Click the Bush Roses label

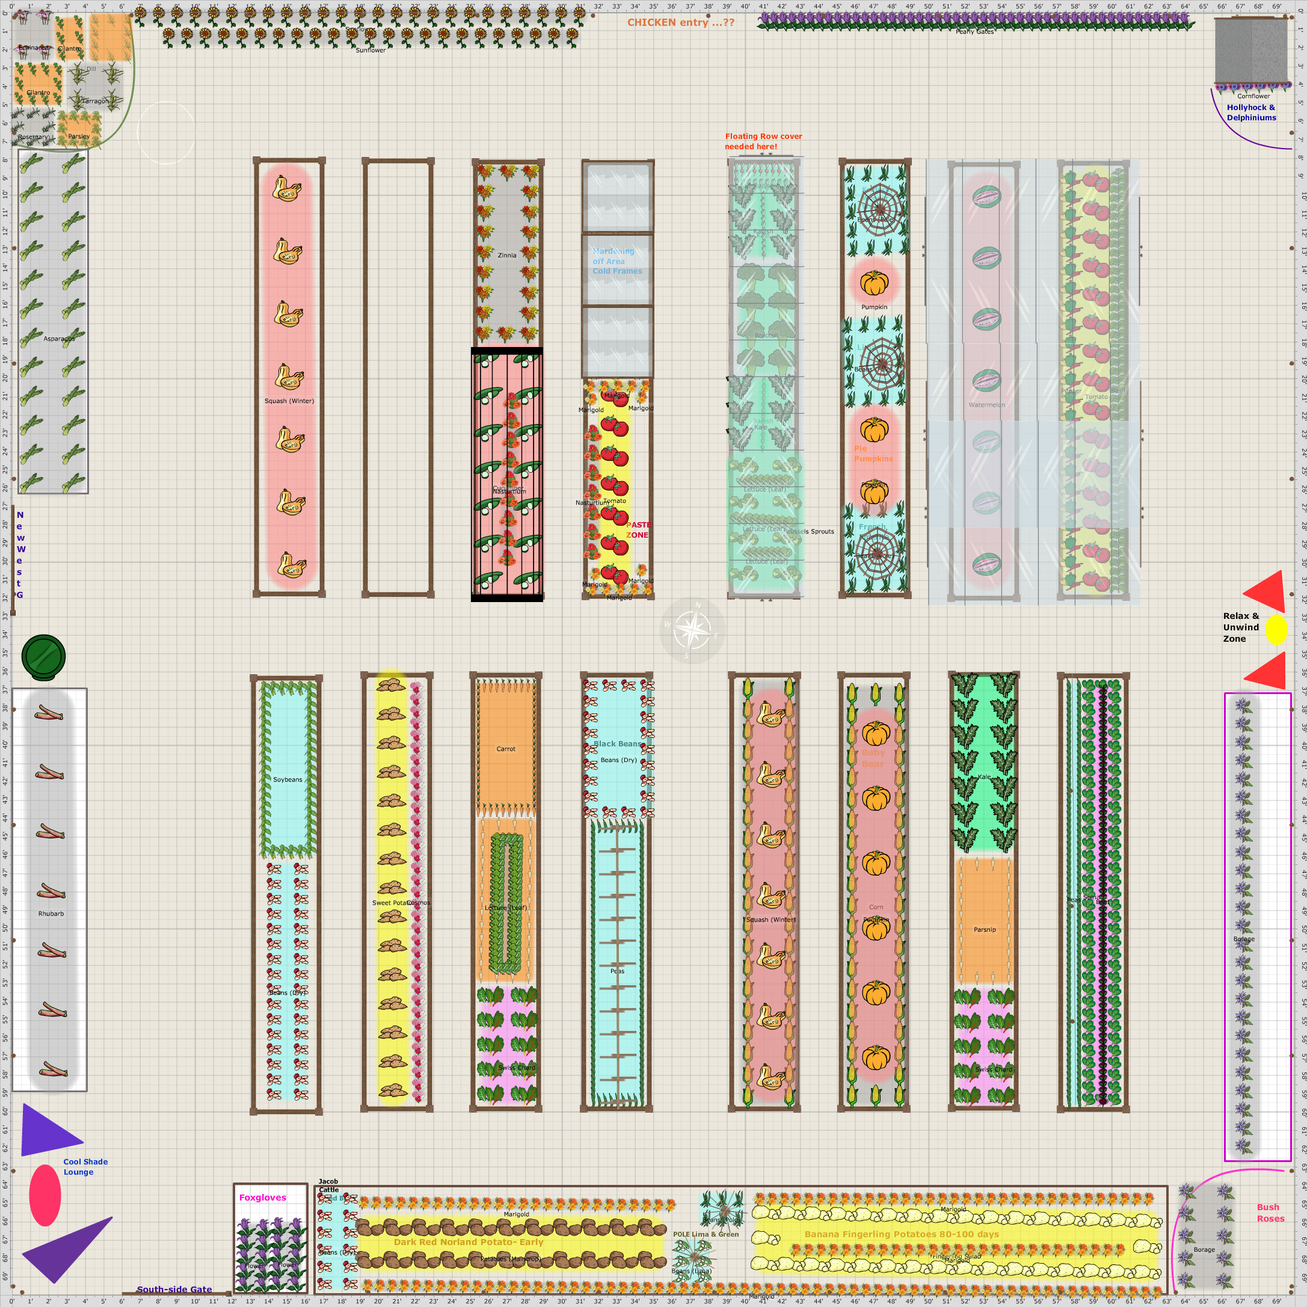[x=1270, y=1213]
